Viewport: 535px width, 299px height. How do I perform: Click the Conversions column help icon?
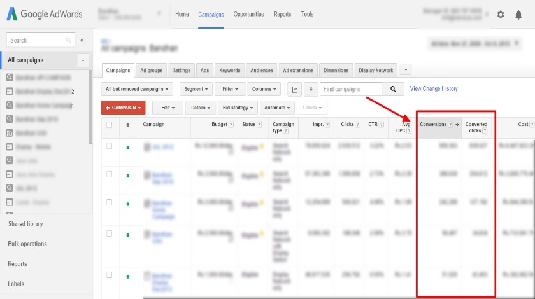pyautogui.click(x=450, y=125)
